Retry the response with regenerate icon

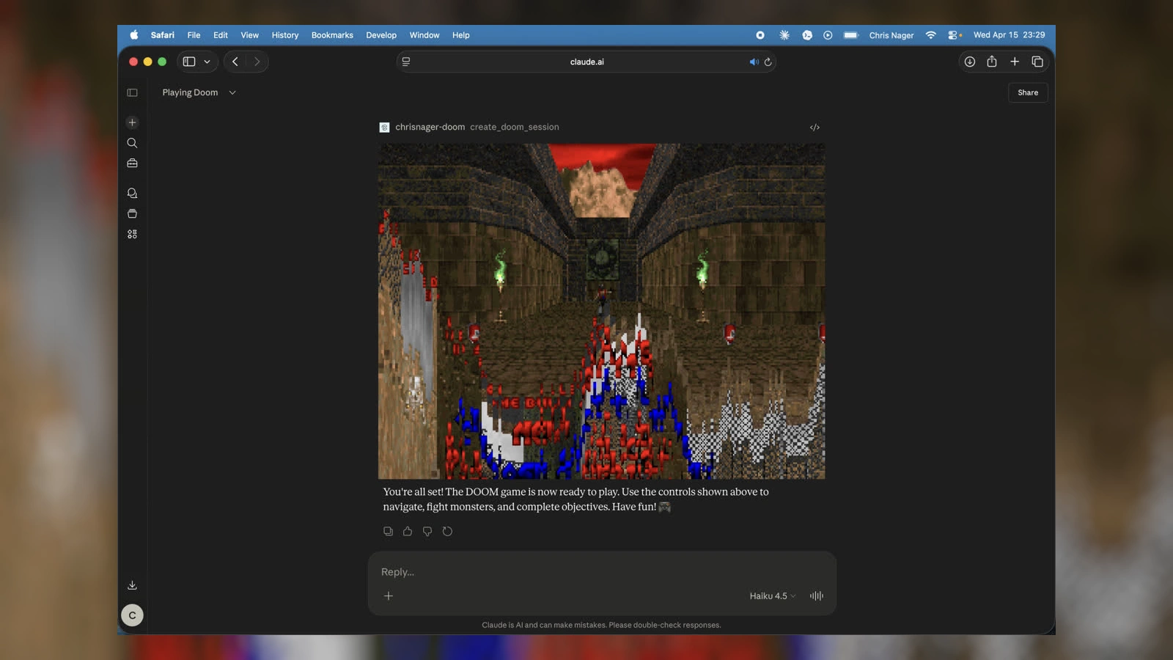(447, 531)
